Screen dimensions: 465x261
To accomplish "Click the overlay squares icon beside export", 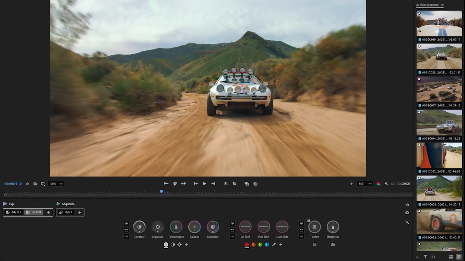I will (x=234, y=184).
